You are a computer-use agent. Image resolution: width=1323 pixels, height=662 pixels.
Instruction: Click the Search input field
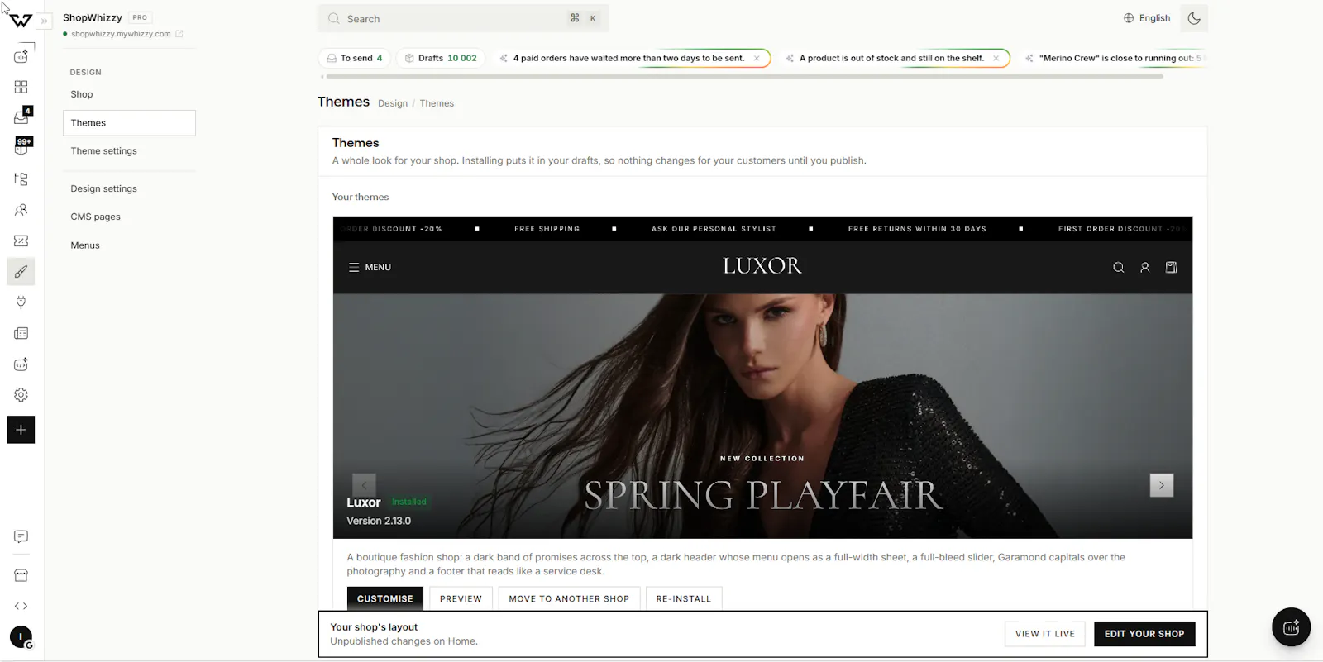point(463,18)
